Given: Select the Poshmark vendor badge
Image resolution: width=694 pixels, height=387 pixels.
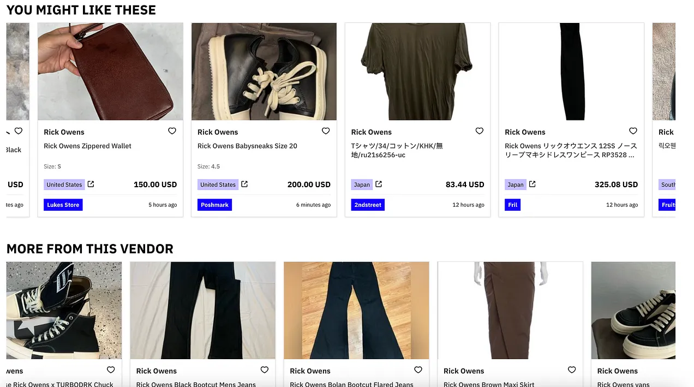Looking at the screenshot, I should 214,205.
